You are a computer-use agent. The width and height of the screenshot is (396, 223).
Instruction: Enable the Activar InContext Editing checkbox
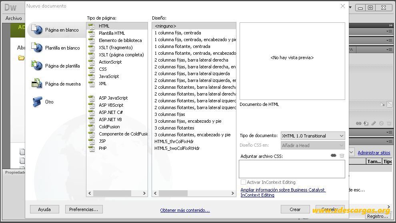tap(243, 182)
